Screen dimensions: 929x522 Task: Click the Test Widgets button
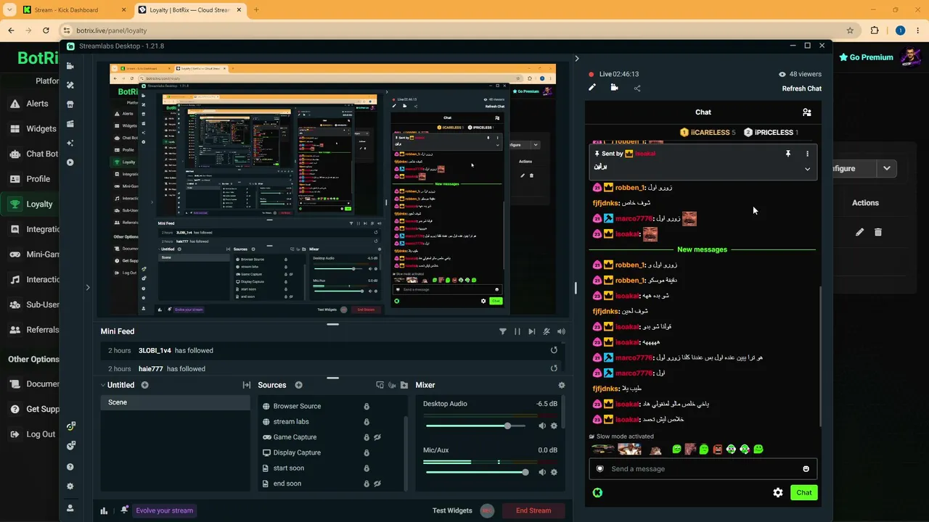point(452,510)
